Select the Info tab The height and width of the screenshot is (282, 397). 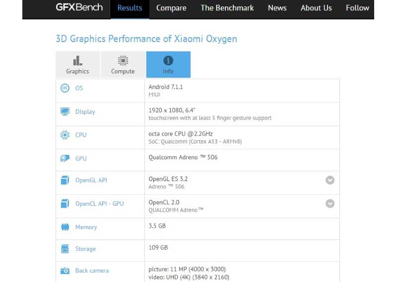168,65
